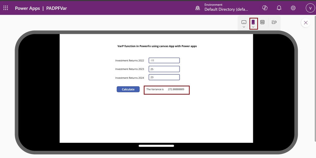Open the Copilot icon in header

point(265,8)
